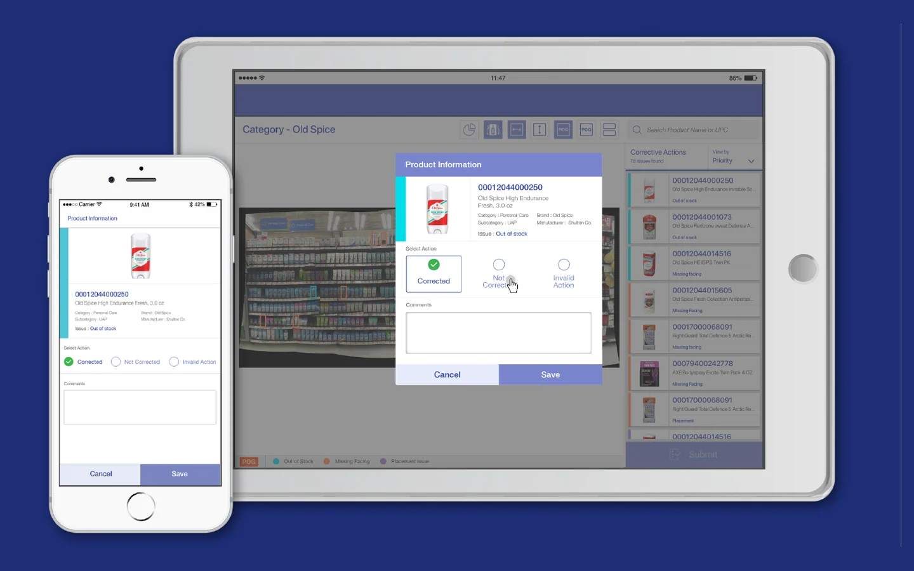
Task: Open issue 00012044001073 Old Spice Red zone
Action: tap(694, 226)
